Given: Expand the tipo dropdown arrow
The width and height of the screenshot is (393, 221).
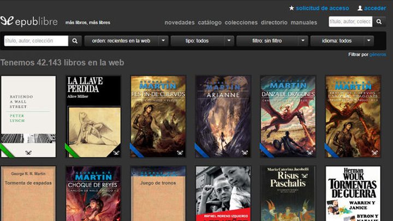Looking at the screenshot, I should 229,41.
